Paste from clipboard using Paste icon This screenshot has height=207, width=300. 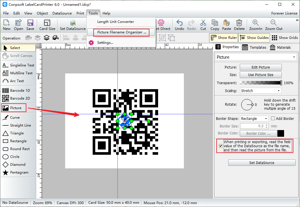(226, 25)
